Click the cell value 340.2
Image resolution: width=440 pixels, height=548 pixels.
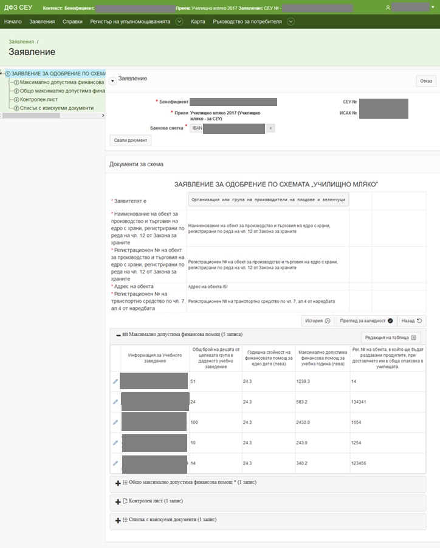click(x=302, y=463)
